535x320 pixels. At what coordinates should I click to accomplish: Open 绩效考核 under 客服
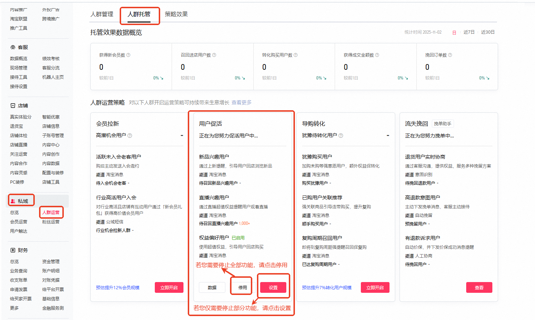click(51, 59)
